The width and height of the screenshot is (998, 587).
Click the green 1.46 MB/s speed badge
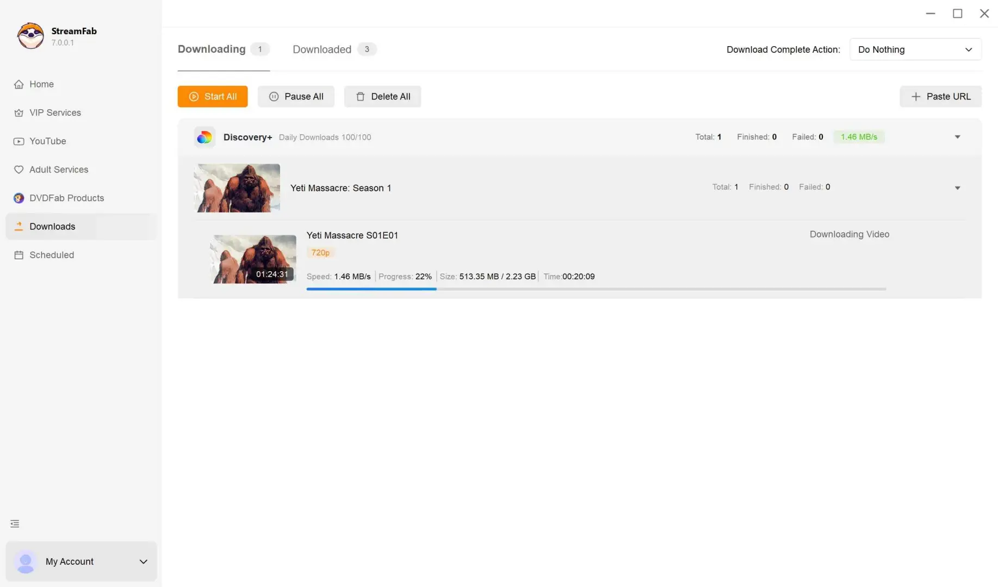coord(859,137)
